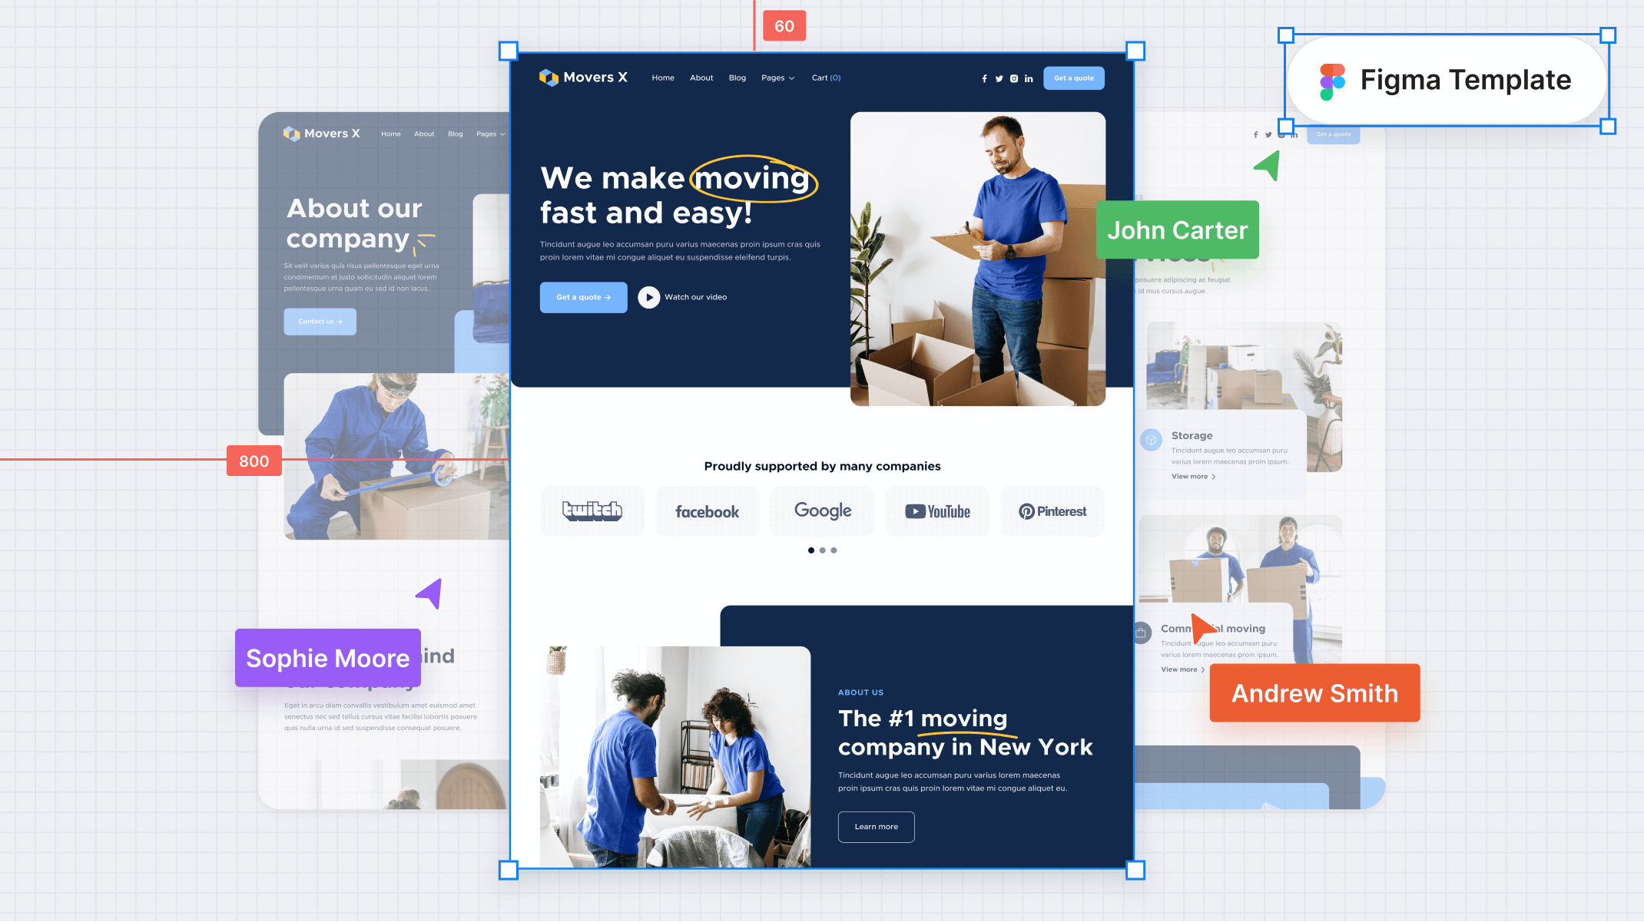This screenshot has width=1644, height=922.
Task: Click the red horizontal ruler marker 800
Action: pos(253,461)
